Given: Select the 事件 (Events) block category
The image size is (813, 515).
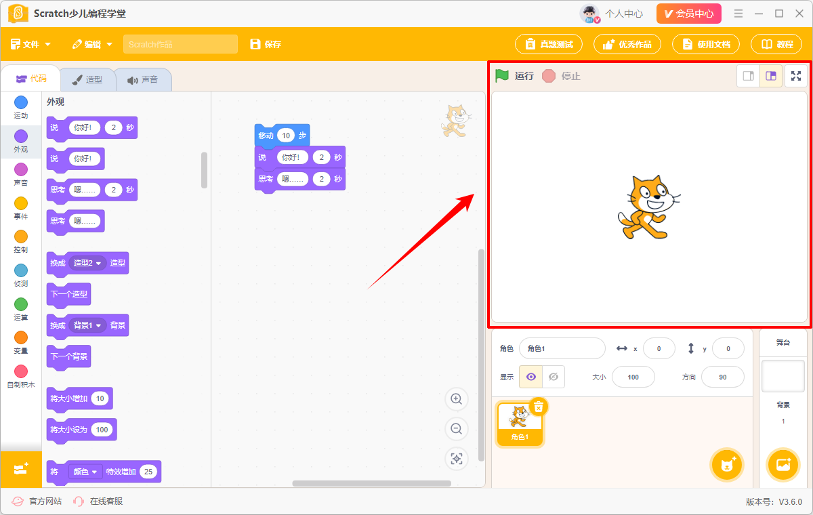Looking at the screenshot, I should coord(21,209).
